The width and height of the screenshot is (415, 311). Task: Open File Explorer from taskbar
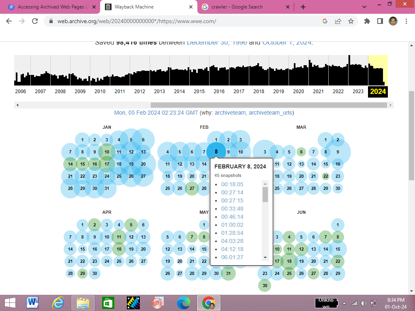tap(83, 303)
